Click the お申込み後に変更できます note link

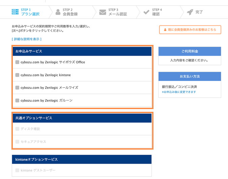[179, 92]
